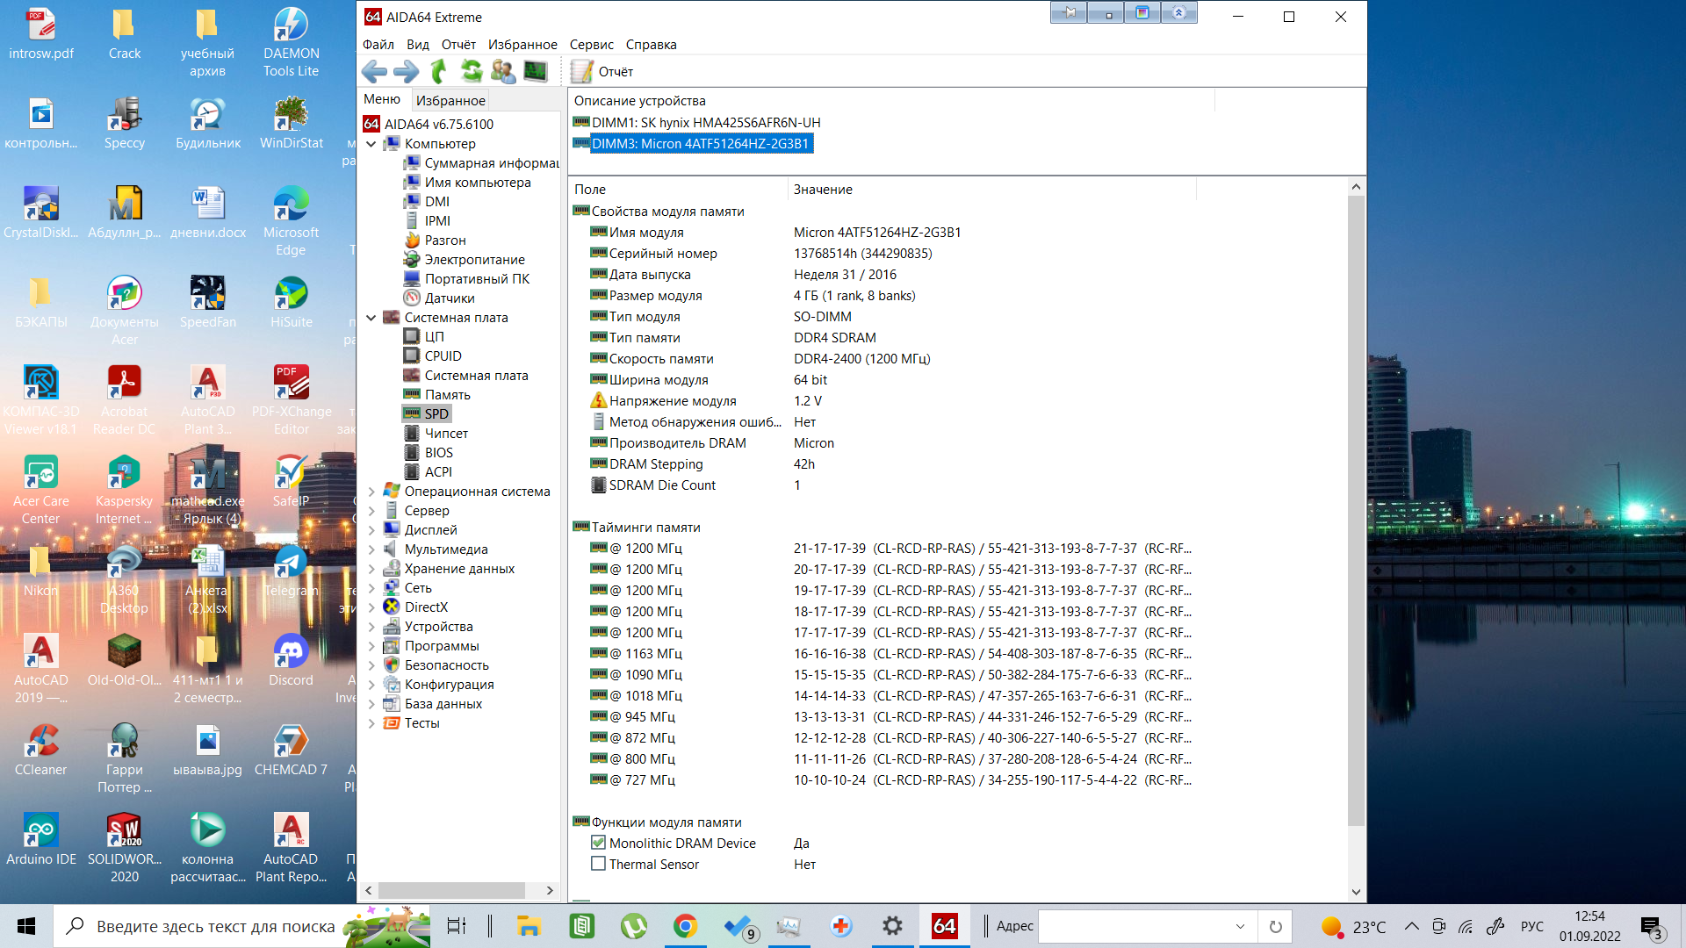Click the 1163 МГц timing row

point(882,654)
